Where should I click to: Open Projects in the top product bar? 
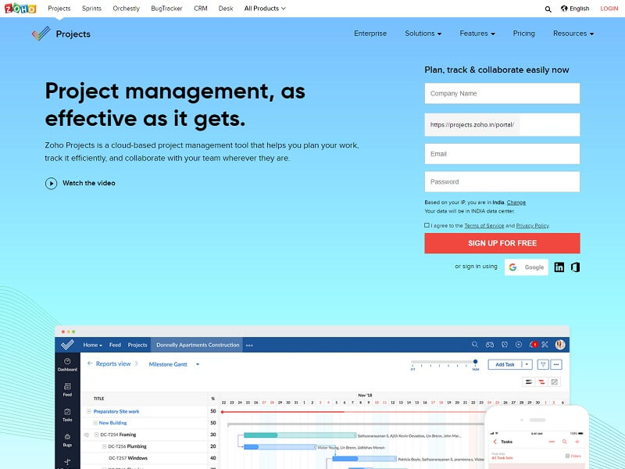tap(59, 9)
